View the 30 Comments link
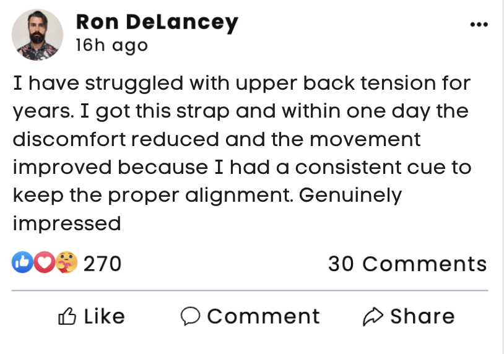 [407, 264]
